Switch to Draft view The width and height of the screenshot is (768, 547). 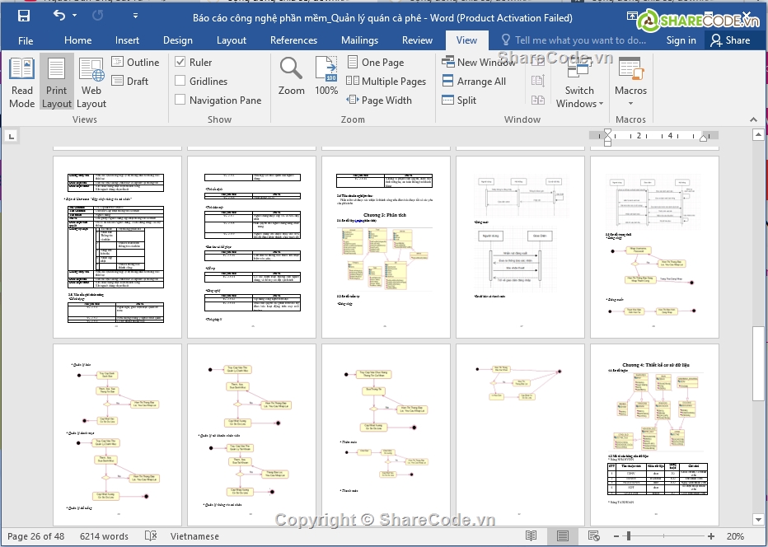pos(130,81)
